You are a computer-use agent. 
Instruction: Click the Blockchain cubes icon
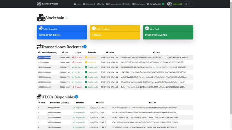point(41,18)
